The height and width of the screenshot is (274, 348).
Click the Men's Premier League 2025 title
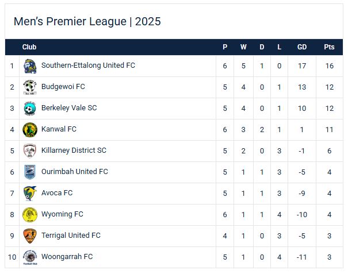pyautogui.click(x=87, y=22)
